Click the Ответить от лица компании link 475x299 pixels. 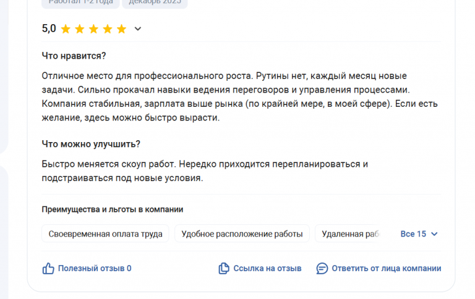[x=387, y=268]
